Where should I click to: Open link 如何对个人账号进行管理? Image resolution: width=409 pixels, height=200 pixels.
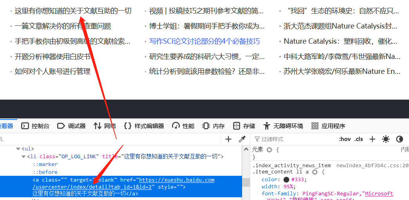click(x=52, y=71)
